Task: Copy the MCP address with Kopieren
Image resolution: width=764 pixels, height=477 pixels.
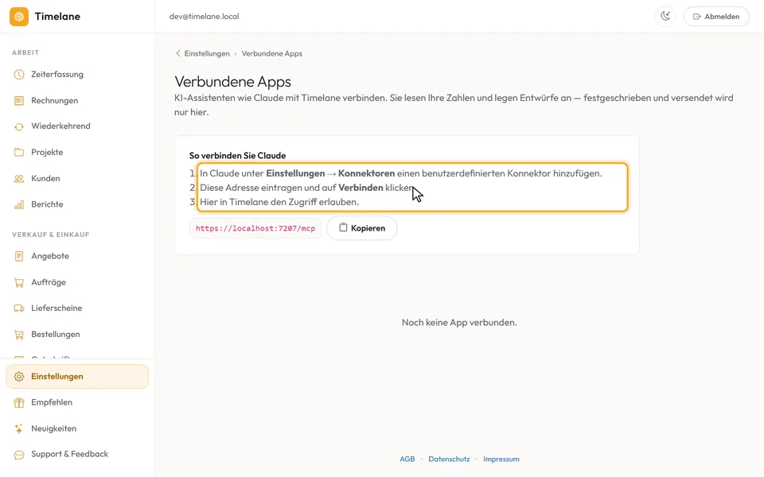Action: pos(361,228)
